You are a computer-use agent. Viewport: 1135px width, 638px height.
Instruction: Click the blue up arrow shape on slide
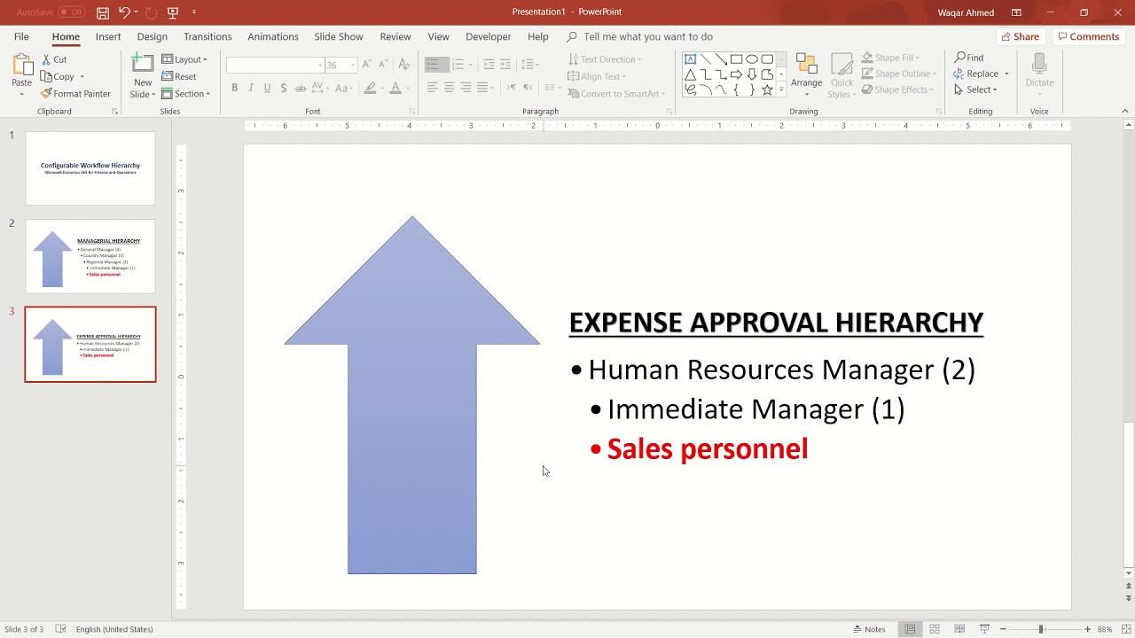pyautogui.click(x=412, y=395)
